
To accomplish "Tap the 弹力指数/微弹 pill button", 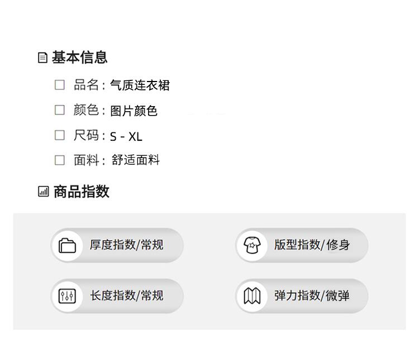I will pyautogui.click(x=302, y=296).
